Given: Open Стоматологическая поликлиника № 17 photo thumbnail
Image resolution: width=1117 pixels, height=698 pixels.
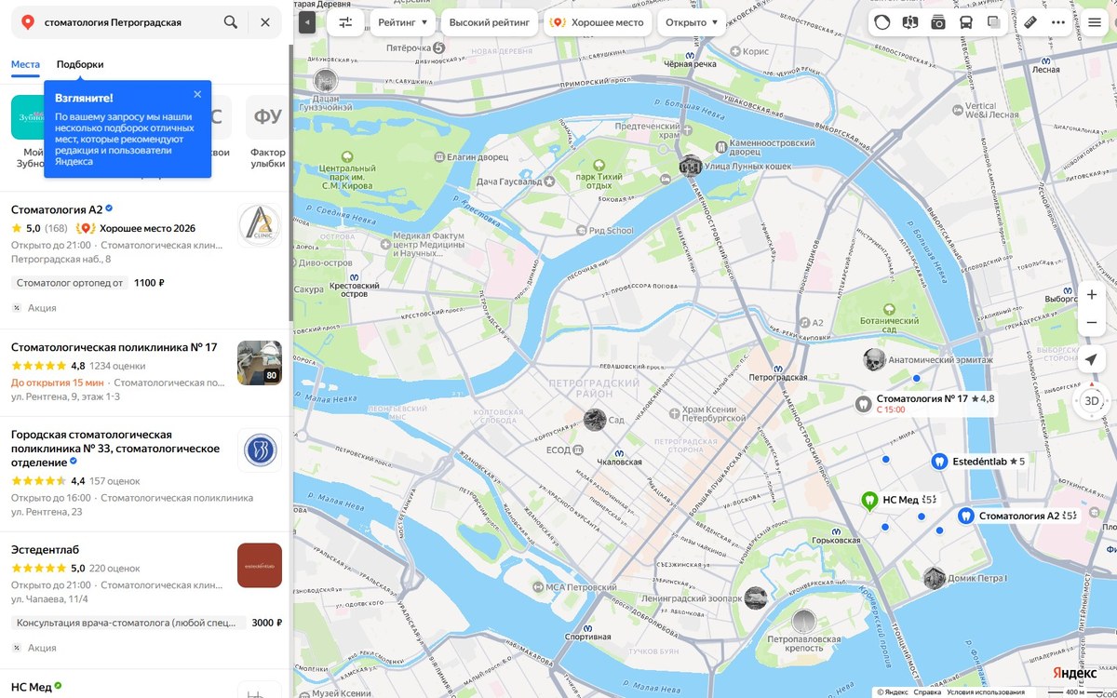Looking at the screenshot, I should pyautogui.click(x=260, y=363).
